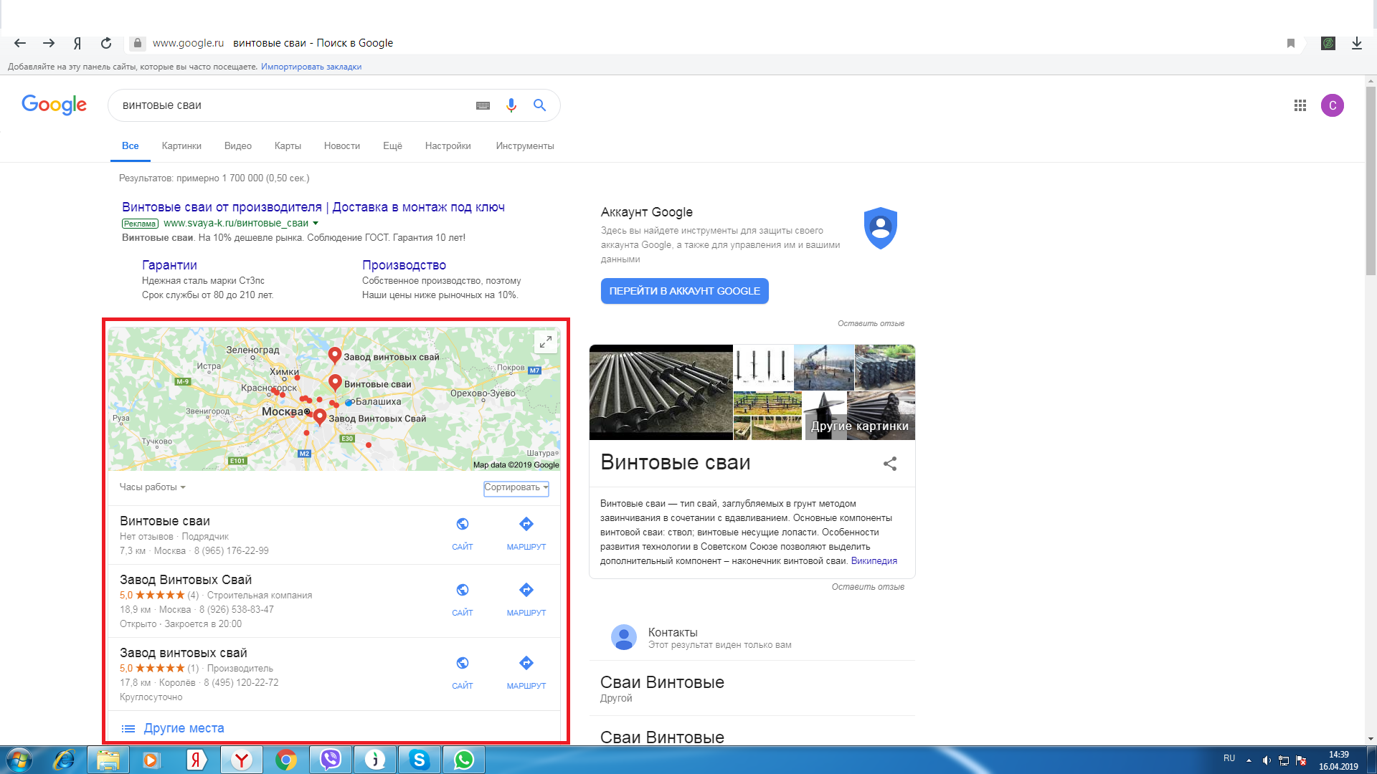Viewport: 1377px width, 774px height.
Task: Select the Все results tab
Action: point(131,145)
